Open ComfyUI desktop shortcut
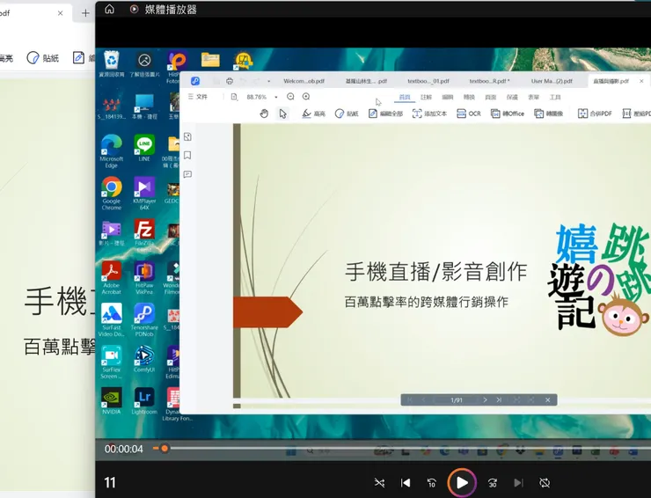The height and width of the screenshot is (498, 651). [144, 359]
